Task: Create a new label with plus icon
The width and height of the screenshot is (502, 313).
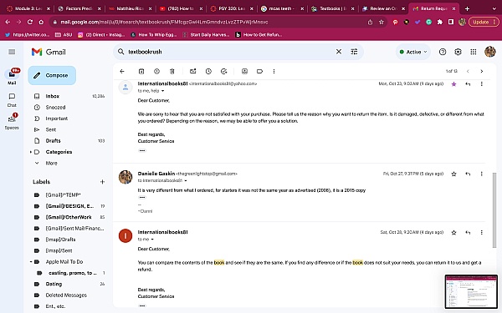Action: [102, 182]
